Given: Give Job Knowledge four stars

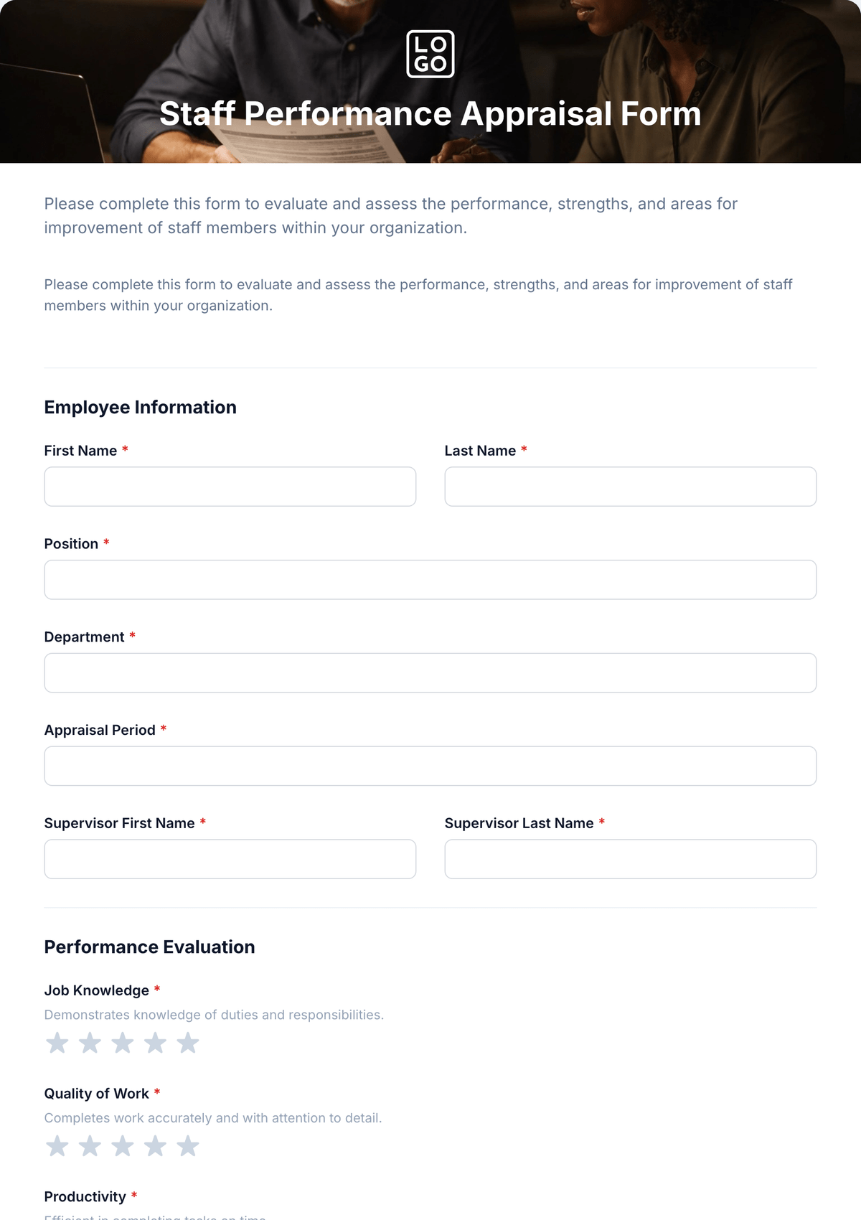Looking at the screenshot, I should [155, 1043].
